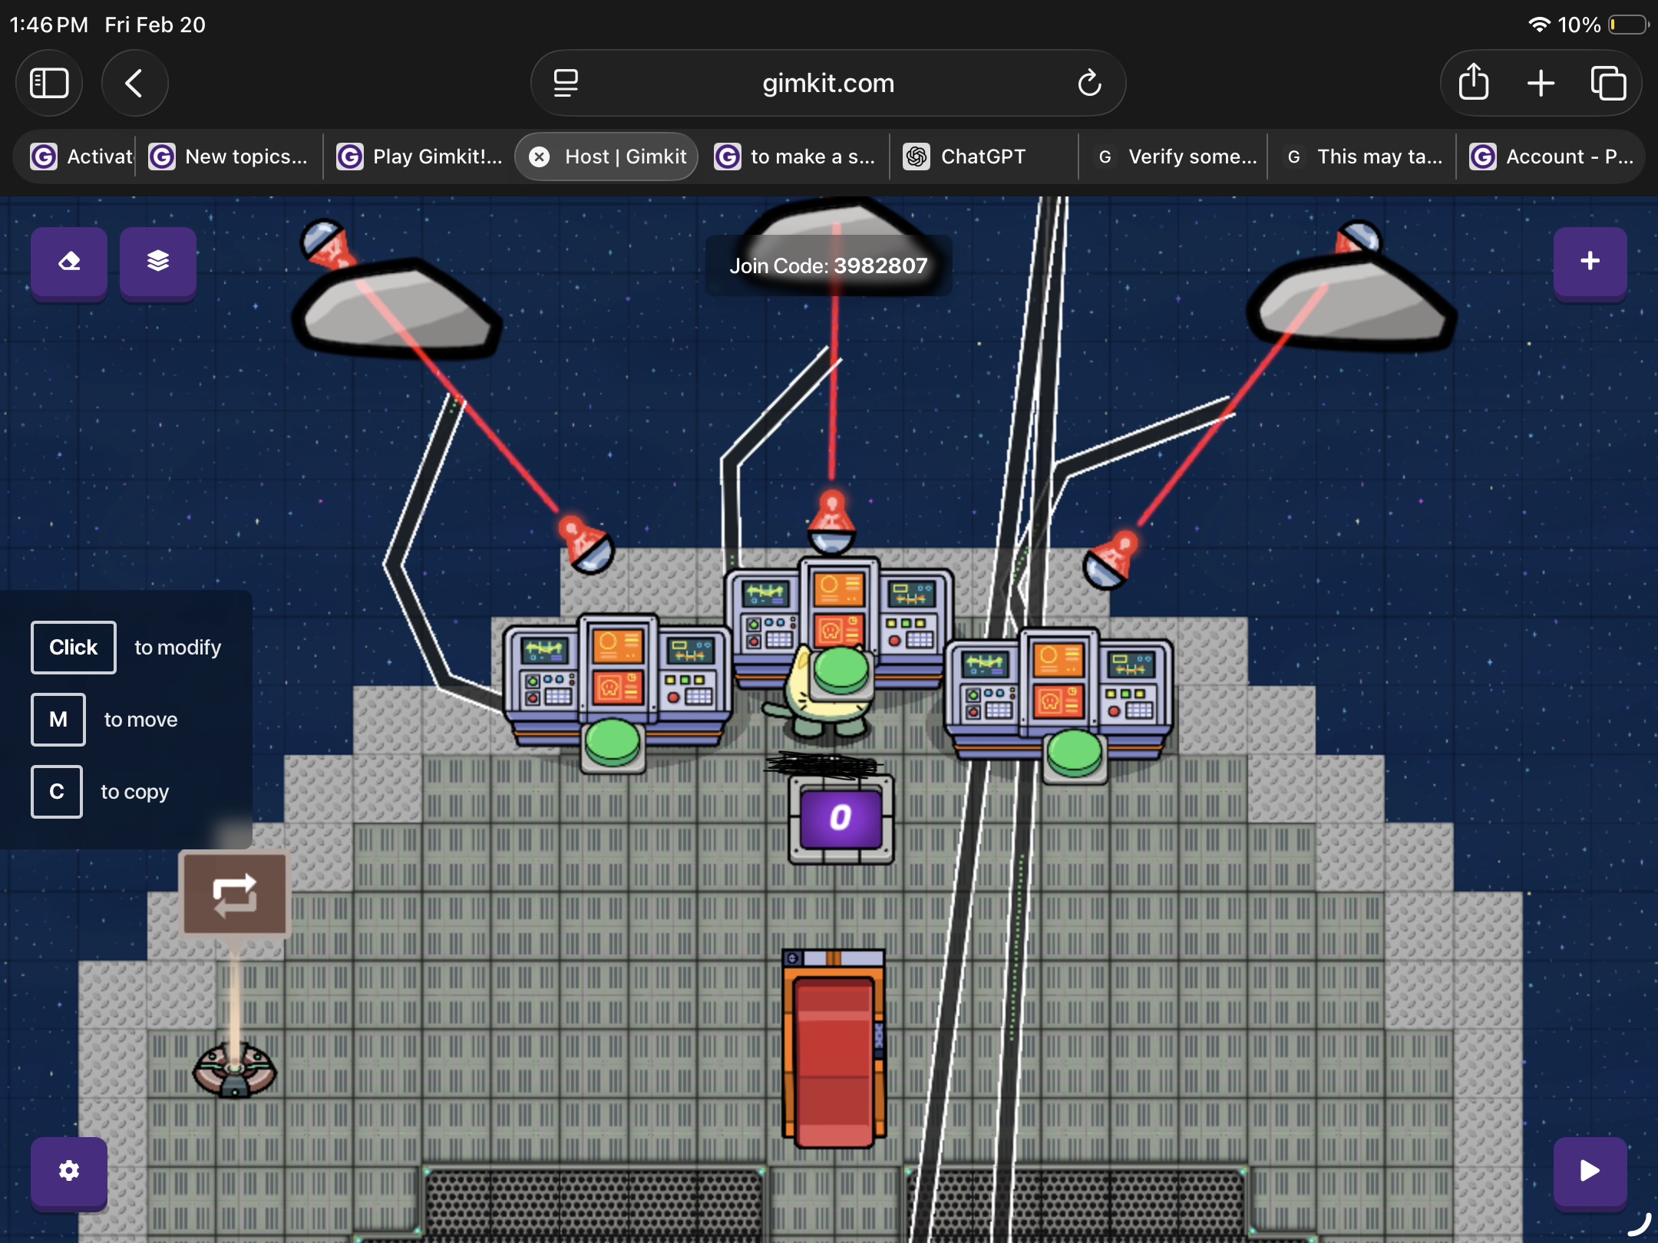Open a new Safari tab

1541,83
